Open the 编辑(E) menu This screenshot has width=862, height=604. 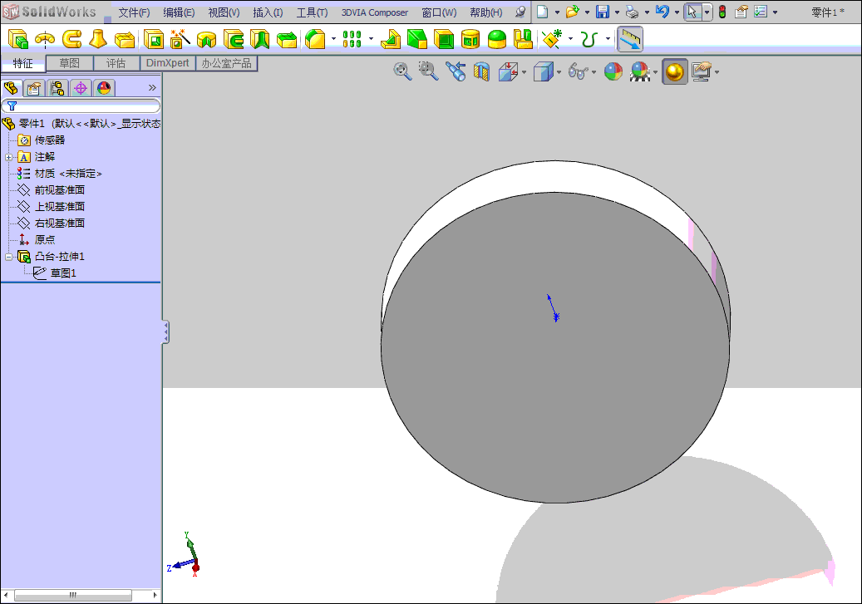click(179, 12)
